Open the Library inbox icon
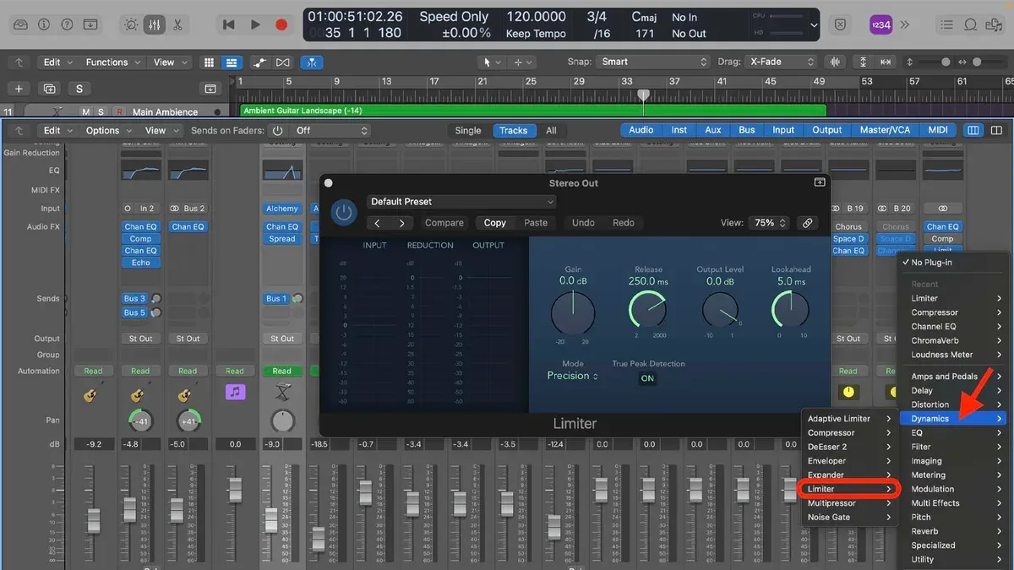 (20, 24)
